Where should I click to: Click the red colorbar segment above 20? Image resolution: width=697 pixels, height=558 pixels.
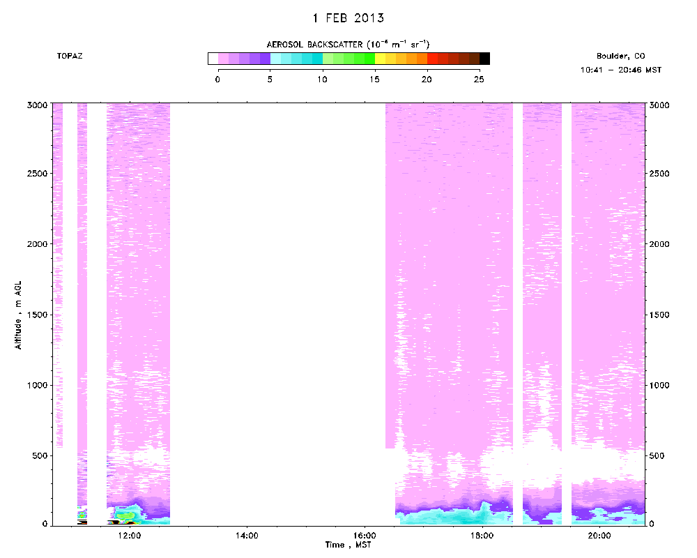point(433,59)
